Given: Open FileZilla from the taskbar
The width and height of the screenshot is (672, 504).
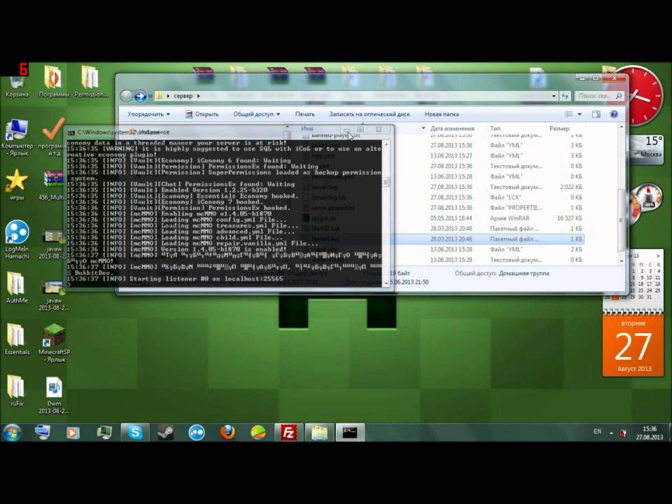Looking at the screenshot, I should pos(288,433).
